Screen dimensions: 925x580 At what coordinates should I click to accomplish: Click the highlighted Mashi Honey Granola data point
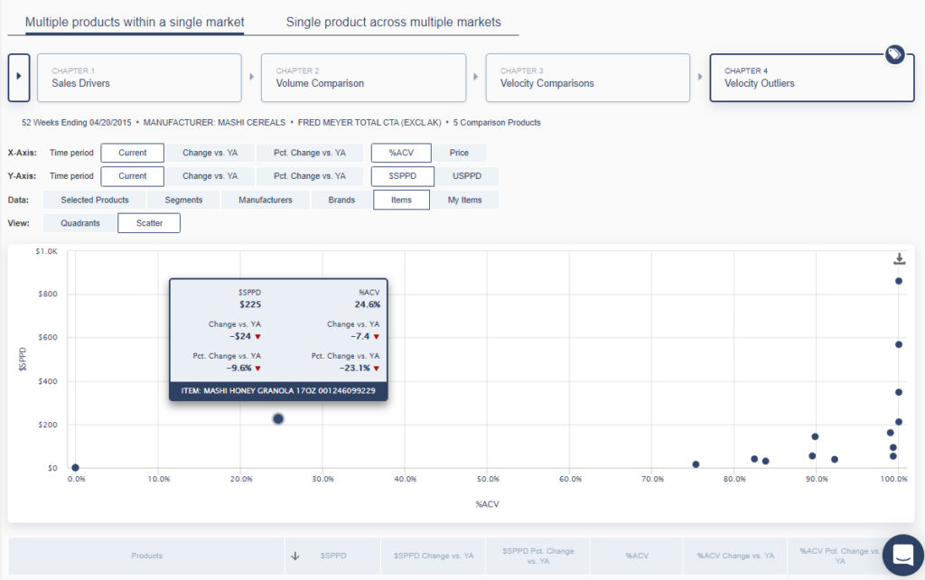[278, 419]
